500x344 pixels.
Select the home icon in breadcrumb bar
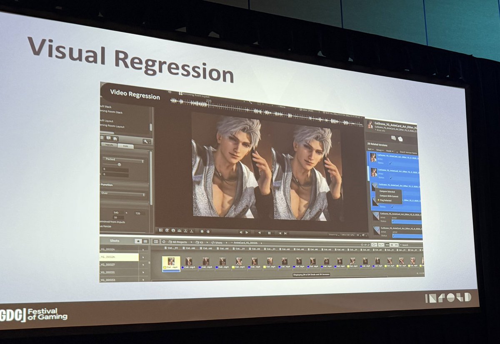[164, 242]
